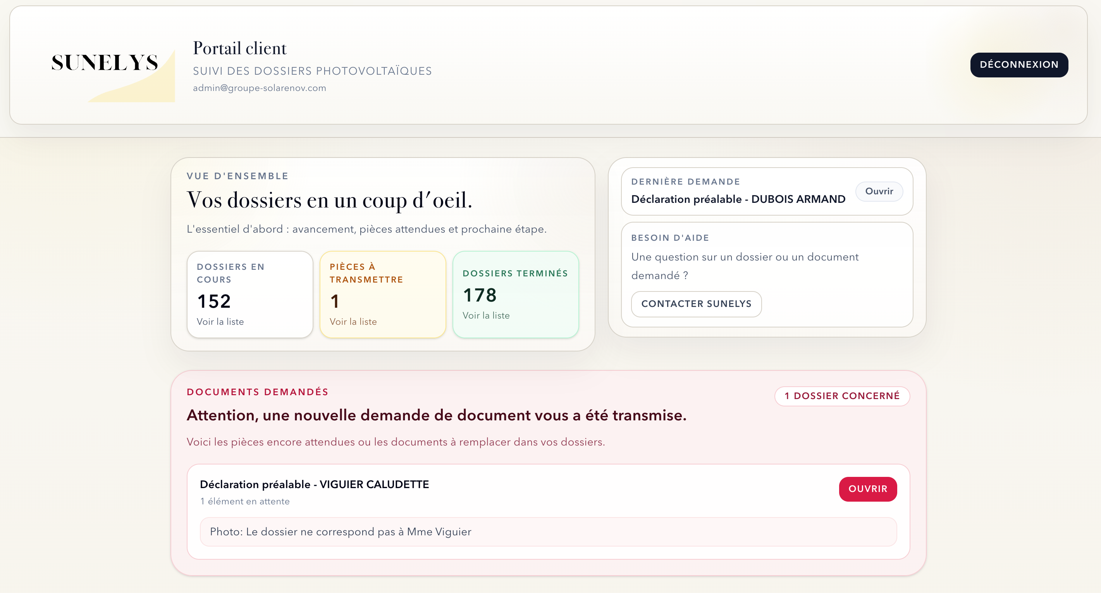Click the SUNELYS logo
1101x593 pixels.
104,64
